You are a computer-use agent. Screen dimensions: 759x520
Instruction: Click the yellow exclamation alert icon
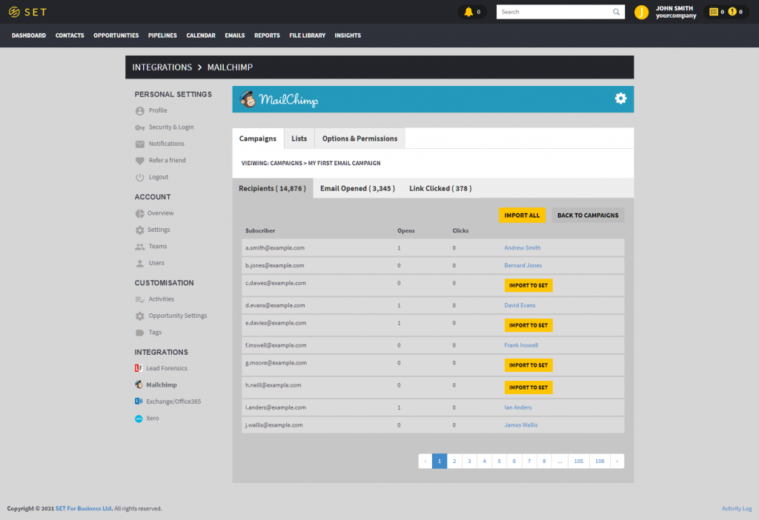(x=732, y=12)
